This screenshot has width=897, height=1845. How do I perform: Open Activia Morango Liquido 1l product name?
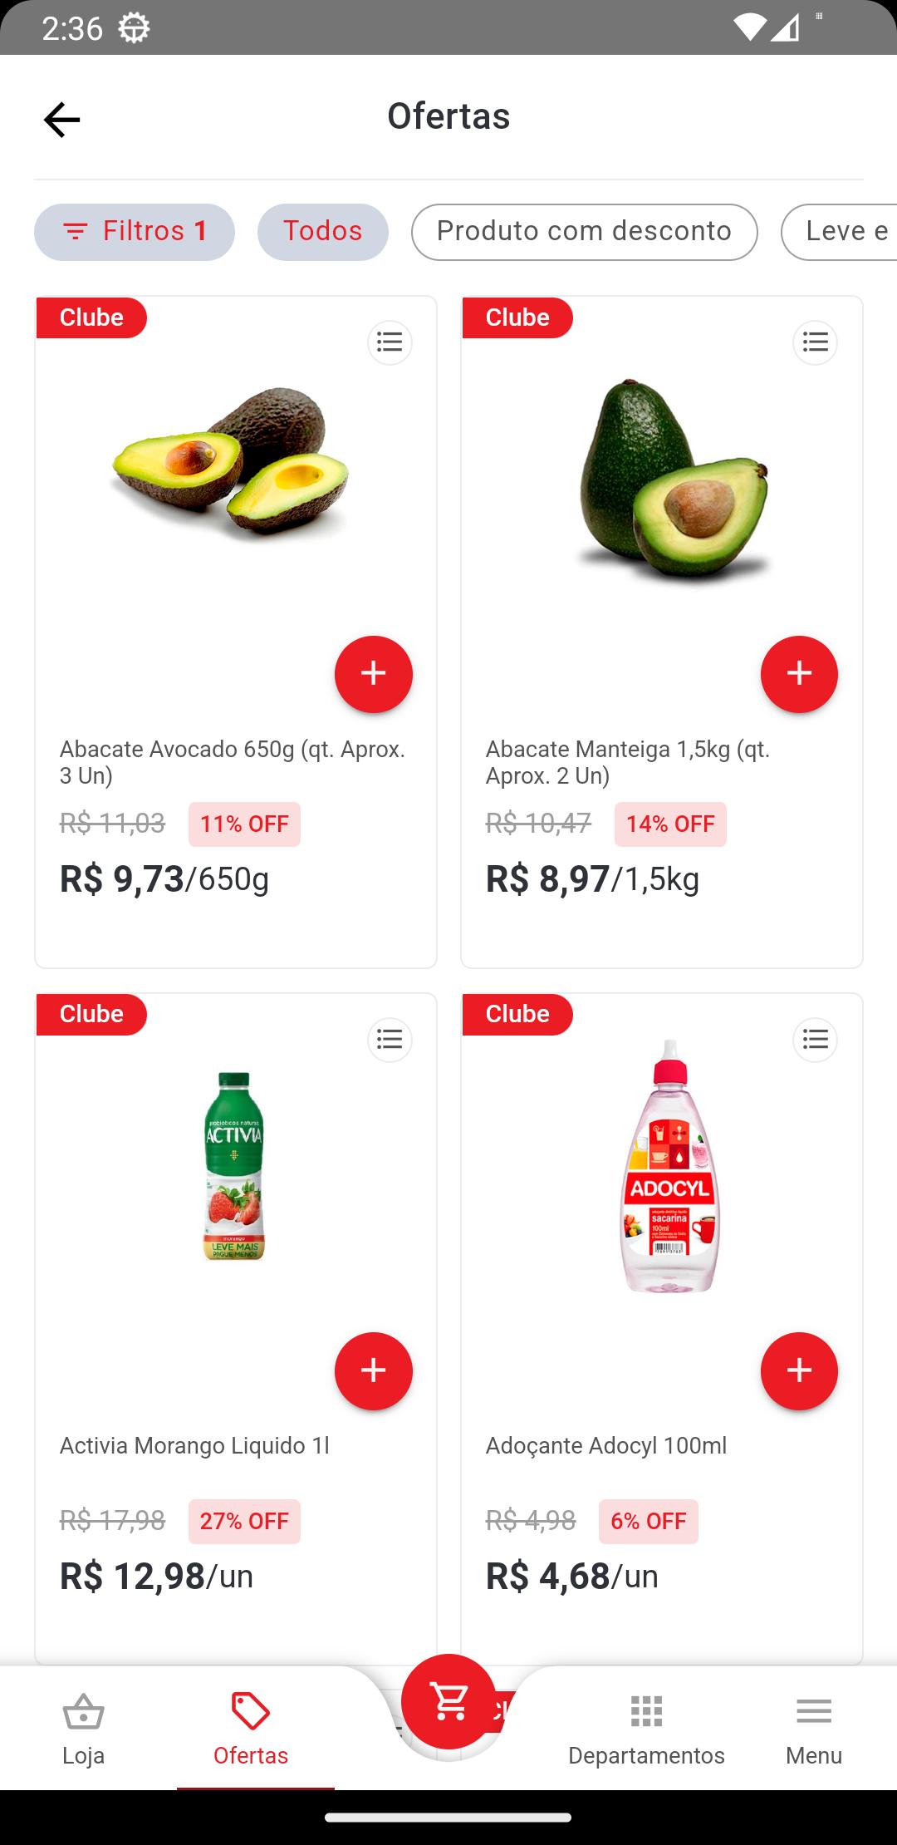194,1446
